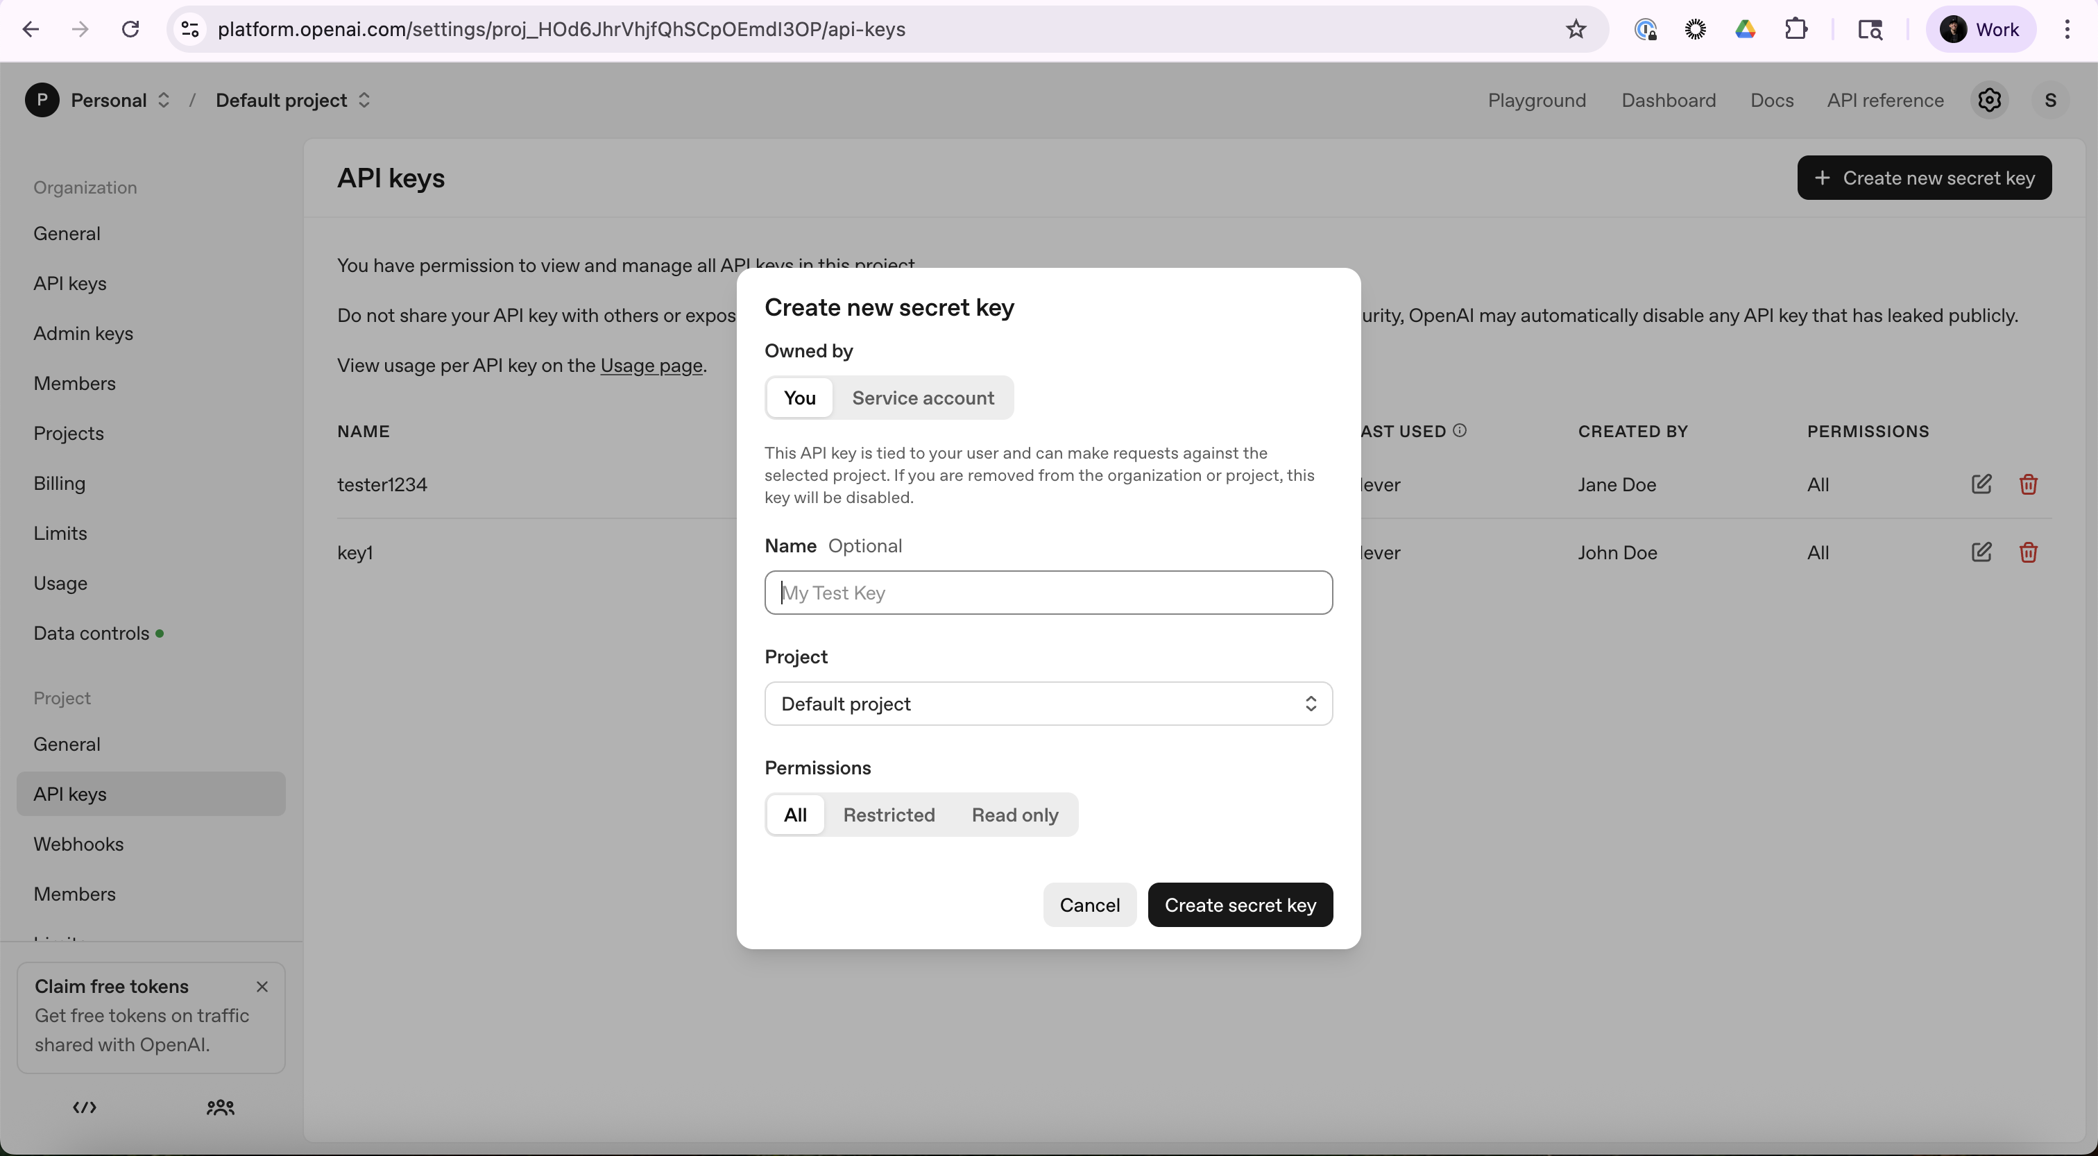Viewport: 2098px width, 1156px height.
Task: Edit the tester1234 key
Action: (1981, 484)
